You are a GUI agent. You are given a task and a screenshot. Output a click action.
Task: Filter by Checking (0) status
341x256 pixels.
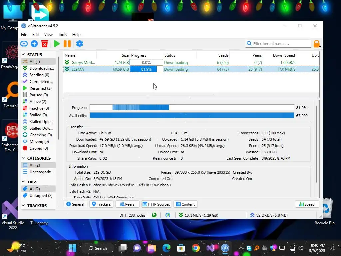[39, 135]
